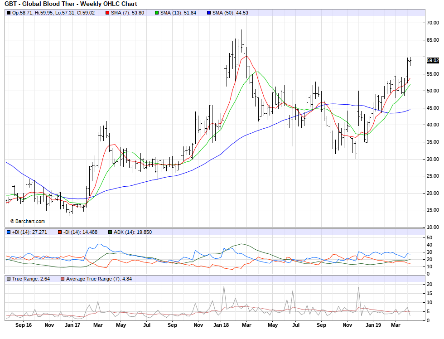Click the Jan 19 date label

tap(373, 325)
